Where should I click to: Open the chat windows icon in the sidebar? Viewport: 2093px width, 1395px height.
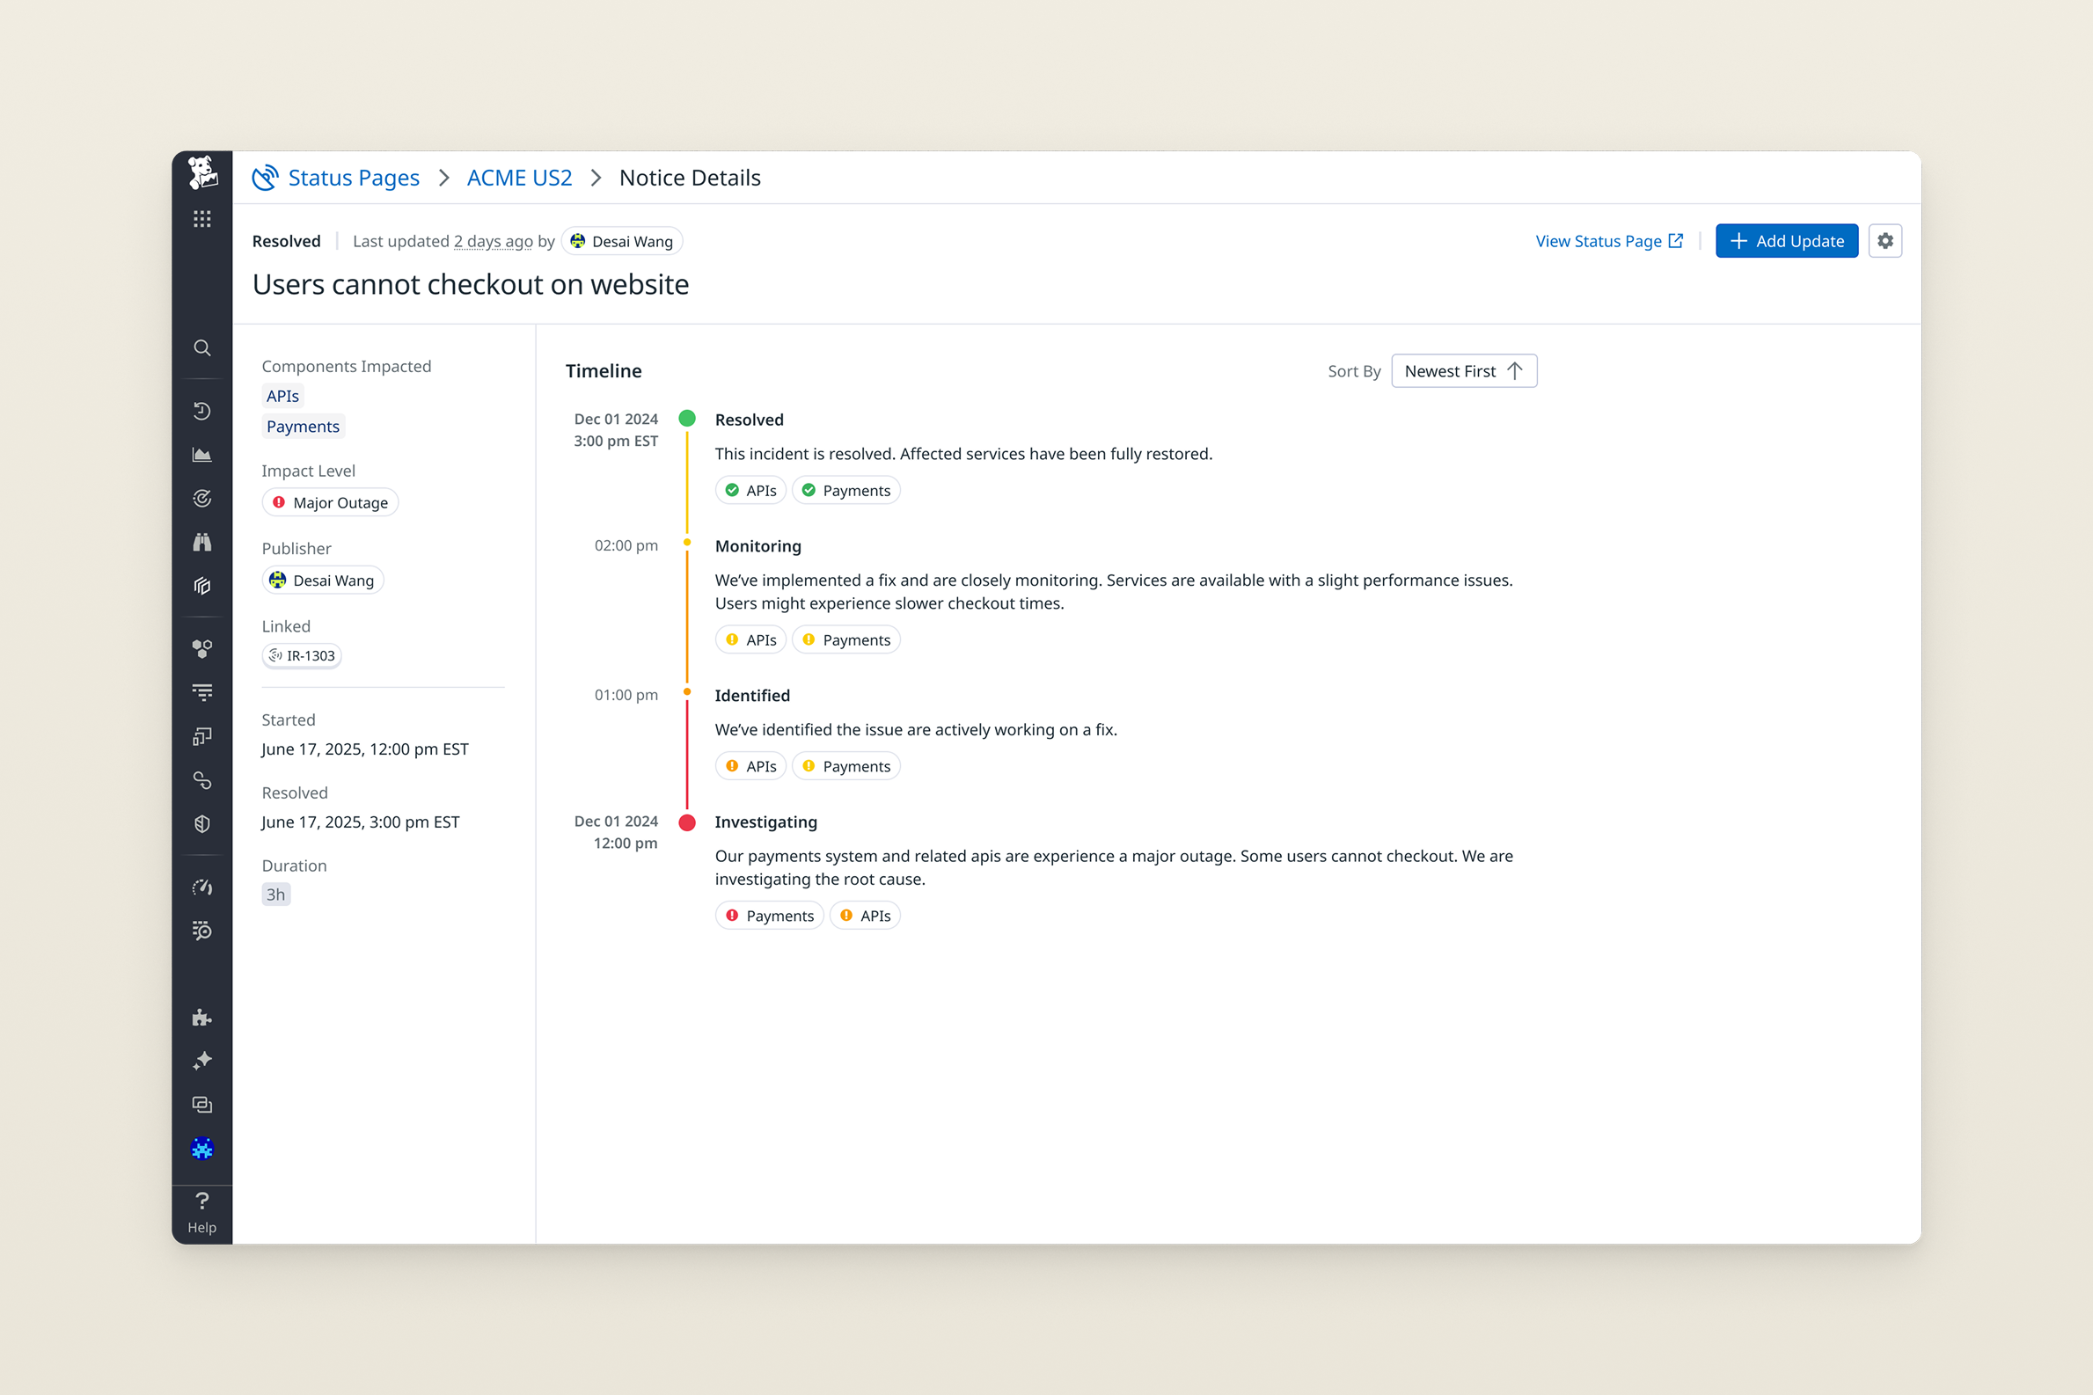point(202,1105)
